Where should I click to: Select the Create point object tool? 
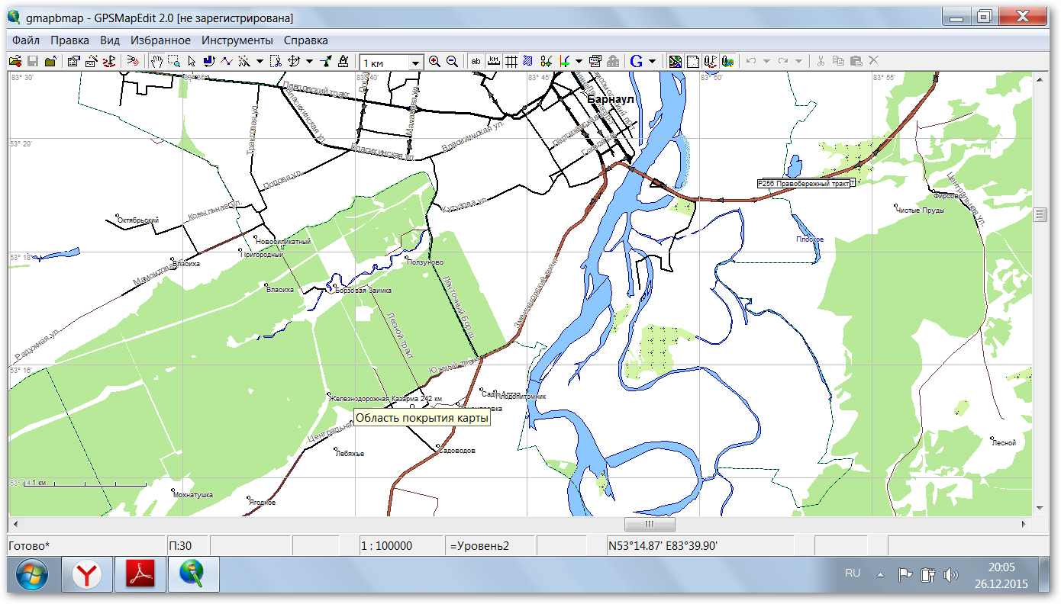(x=243, y=61)
